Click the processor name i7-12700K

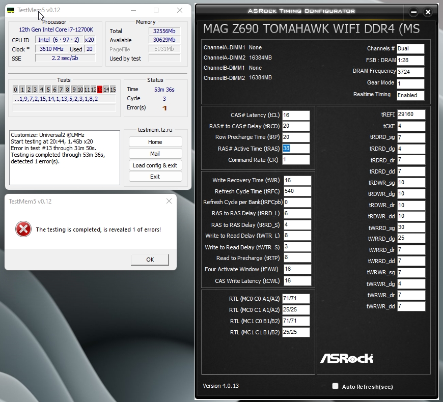click(x=56, y=30)
